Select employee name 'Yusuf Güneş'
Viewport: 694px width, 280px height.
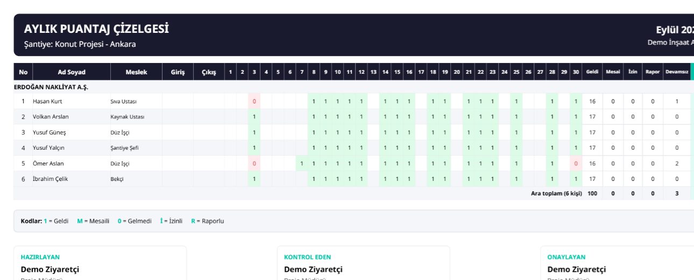(x=49, y=132)
